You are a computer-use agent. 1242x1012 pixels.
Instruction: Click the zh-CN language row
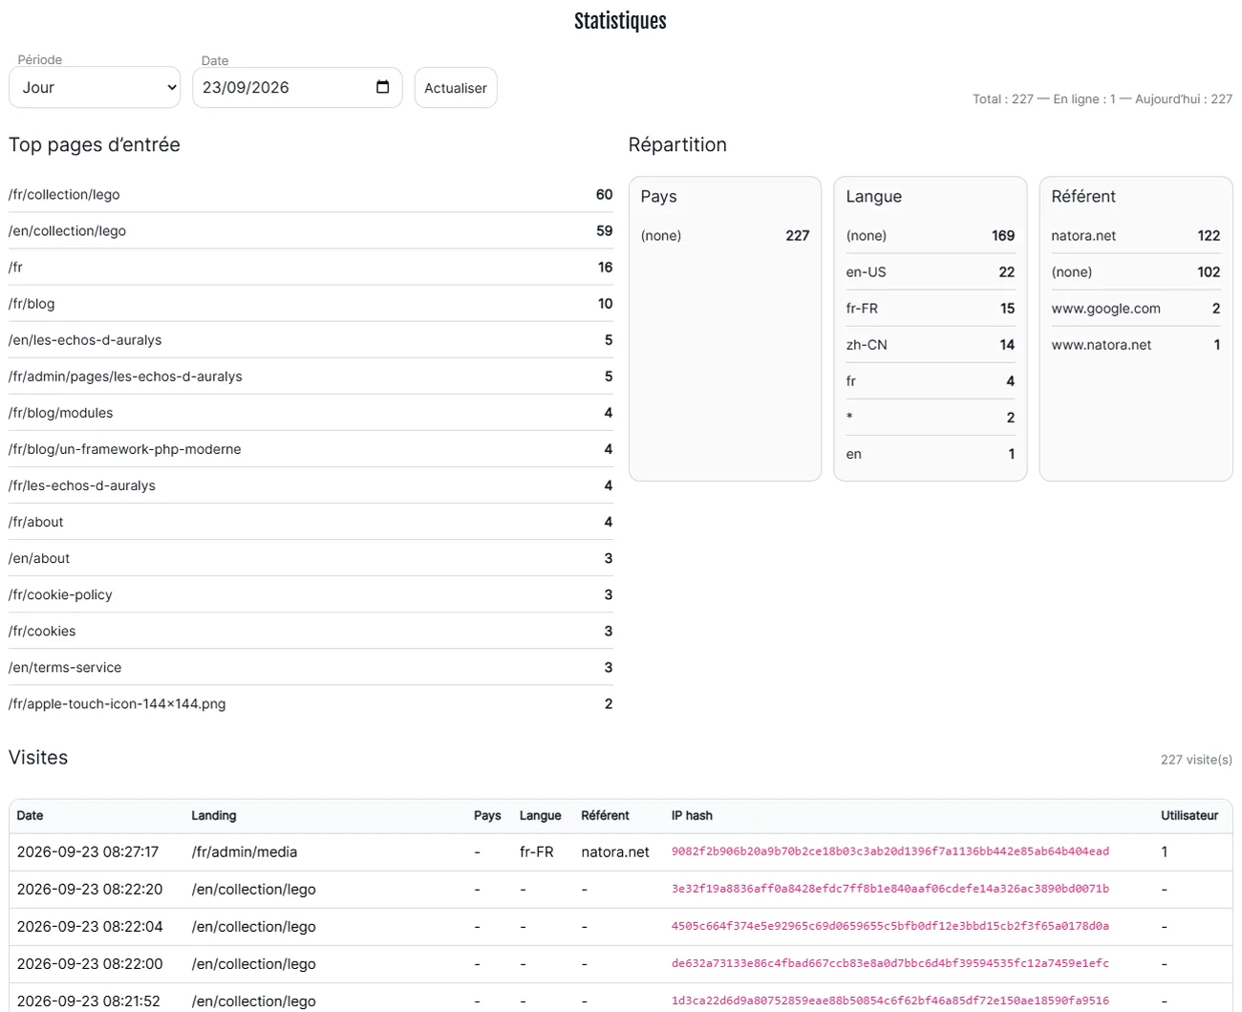tap(931, 344)
